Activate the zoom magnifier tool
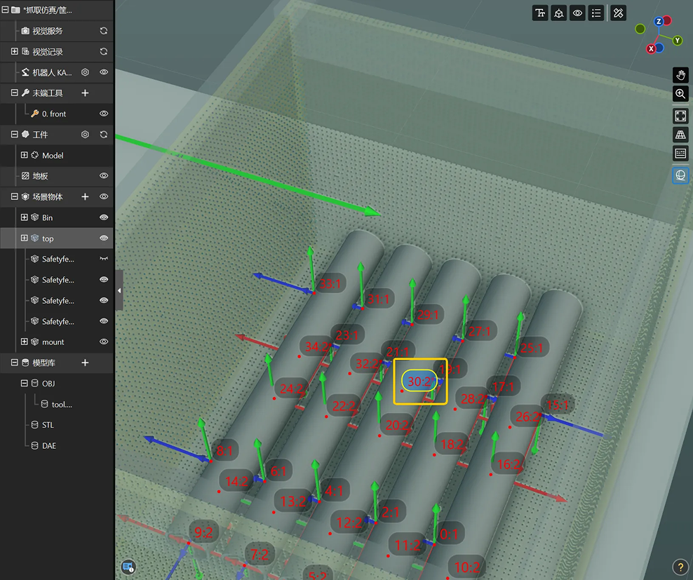This screenshot has width=693, height=580. pos(680,94)
